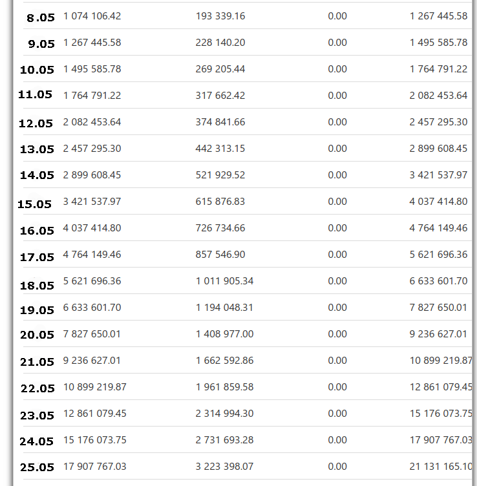Image resolution: width=477 pixels, height=486 pixels.
Task: Select the 374 841.66 profit cell
Action: tap(220, 122)
